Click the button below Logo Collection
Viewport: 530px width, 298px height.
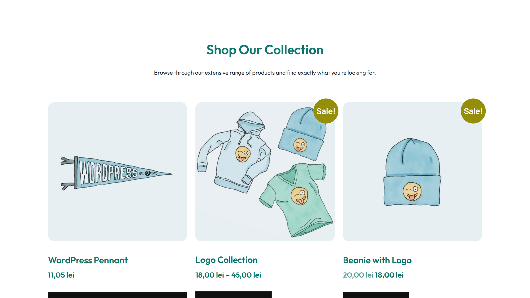(234, 295)
